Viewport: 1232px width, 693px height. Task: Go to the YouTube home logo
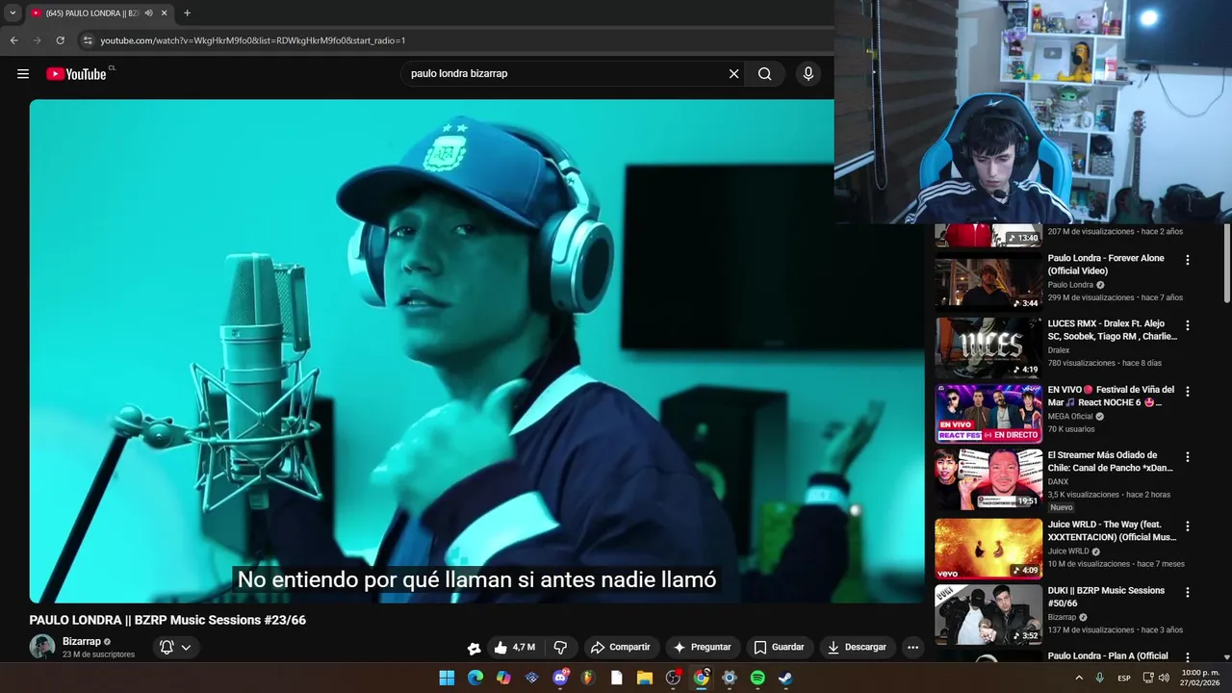coord(76,74)
